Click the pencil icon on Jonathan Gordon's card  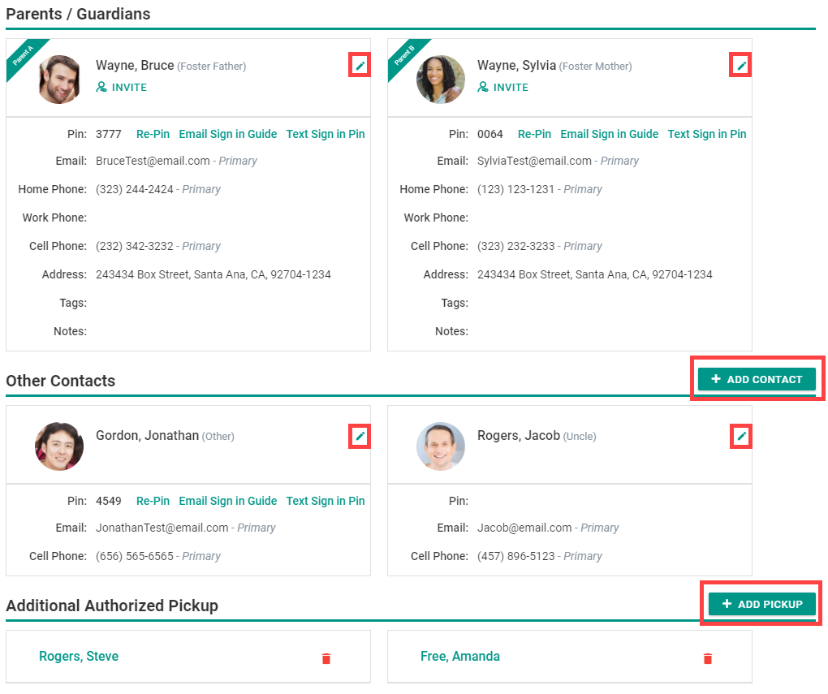[360, 436]
